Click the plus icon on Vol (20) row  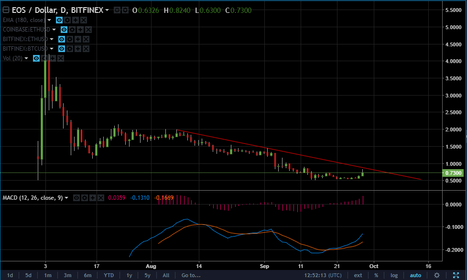click(x=53, y=58)
